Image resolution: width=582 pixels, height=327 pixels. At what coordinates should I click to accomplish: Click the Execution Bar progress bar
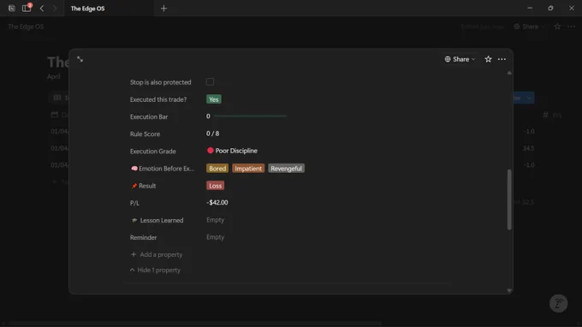[250, 116]
